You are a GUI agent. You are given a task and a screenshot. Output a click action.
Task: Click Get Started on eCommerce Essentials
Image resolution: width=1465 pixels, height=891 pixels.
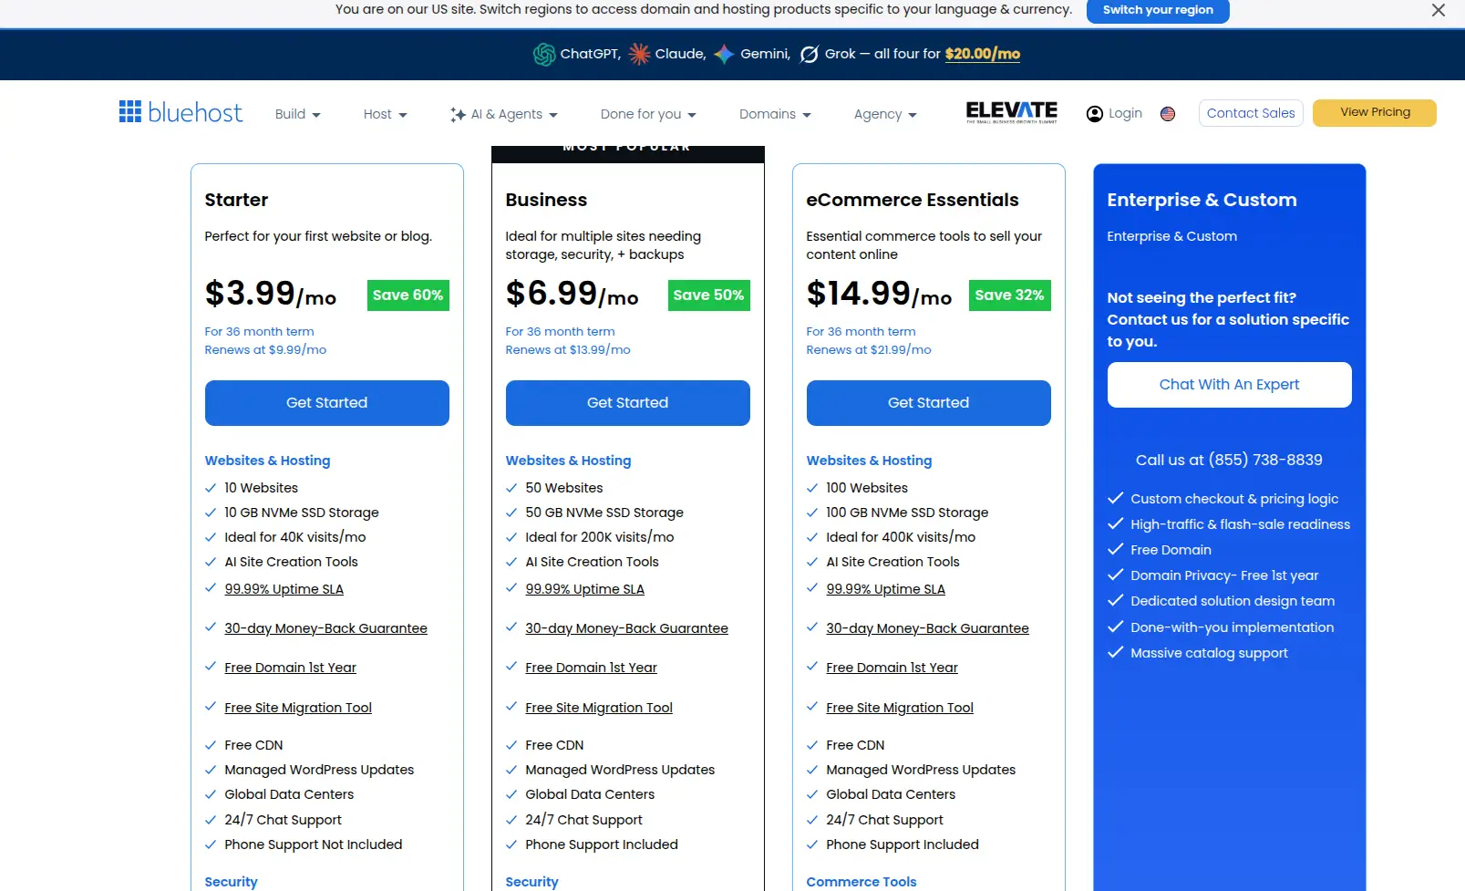[929, 403]
